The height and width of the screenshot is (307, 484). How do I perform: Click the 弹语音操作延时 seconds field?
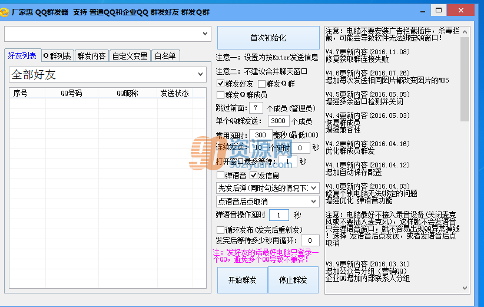tap(279, 215)
